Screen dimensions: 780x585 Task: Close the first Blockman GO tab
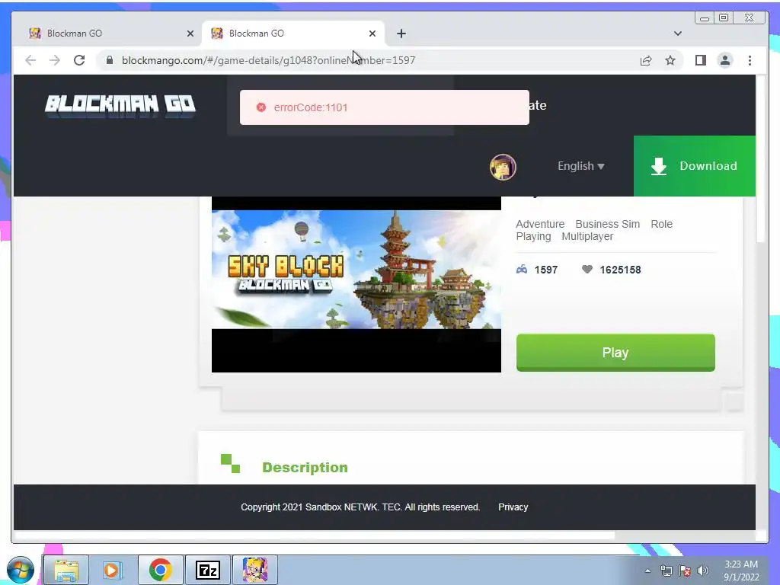click(190, 34)
